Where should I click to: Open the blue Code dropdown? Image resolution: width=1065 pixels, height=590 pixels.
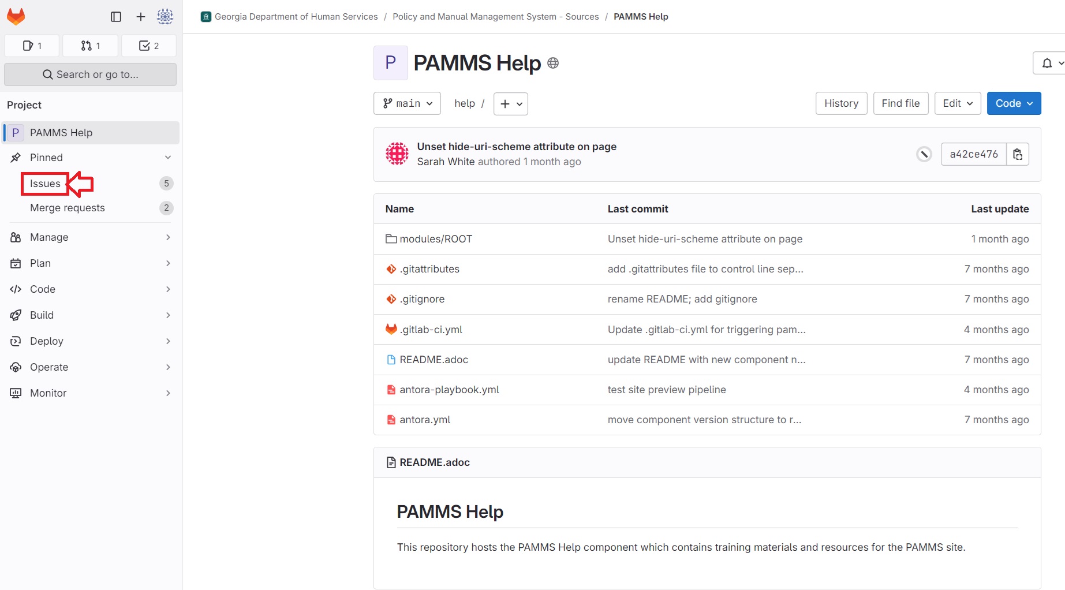1014,103
